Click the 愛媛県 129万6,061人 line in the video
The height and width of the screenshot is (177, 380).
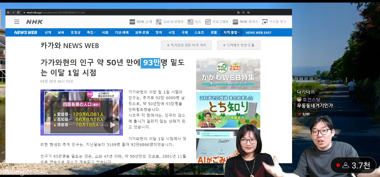coord(80,114)
